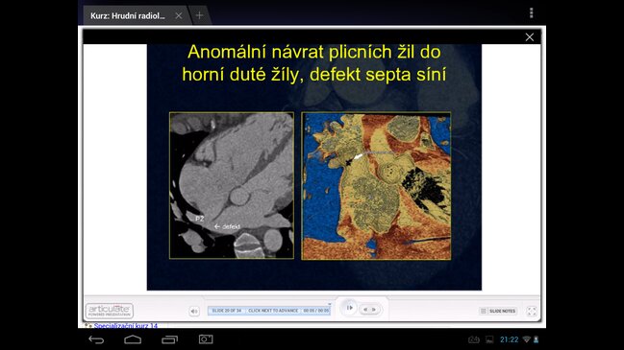Open a new browser tab
The height and width of the screenshot is (350, 624).
199,15
